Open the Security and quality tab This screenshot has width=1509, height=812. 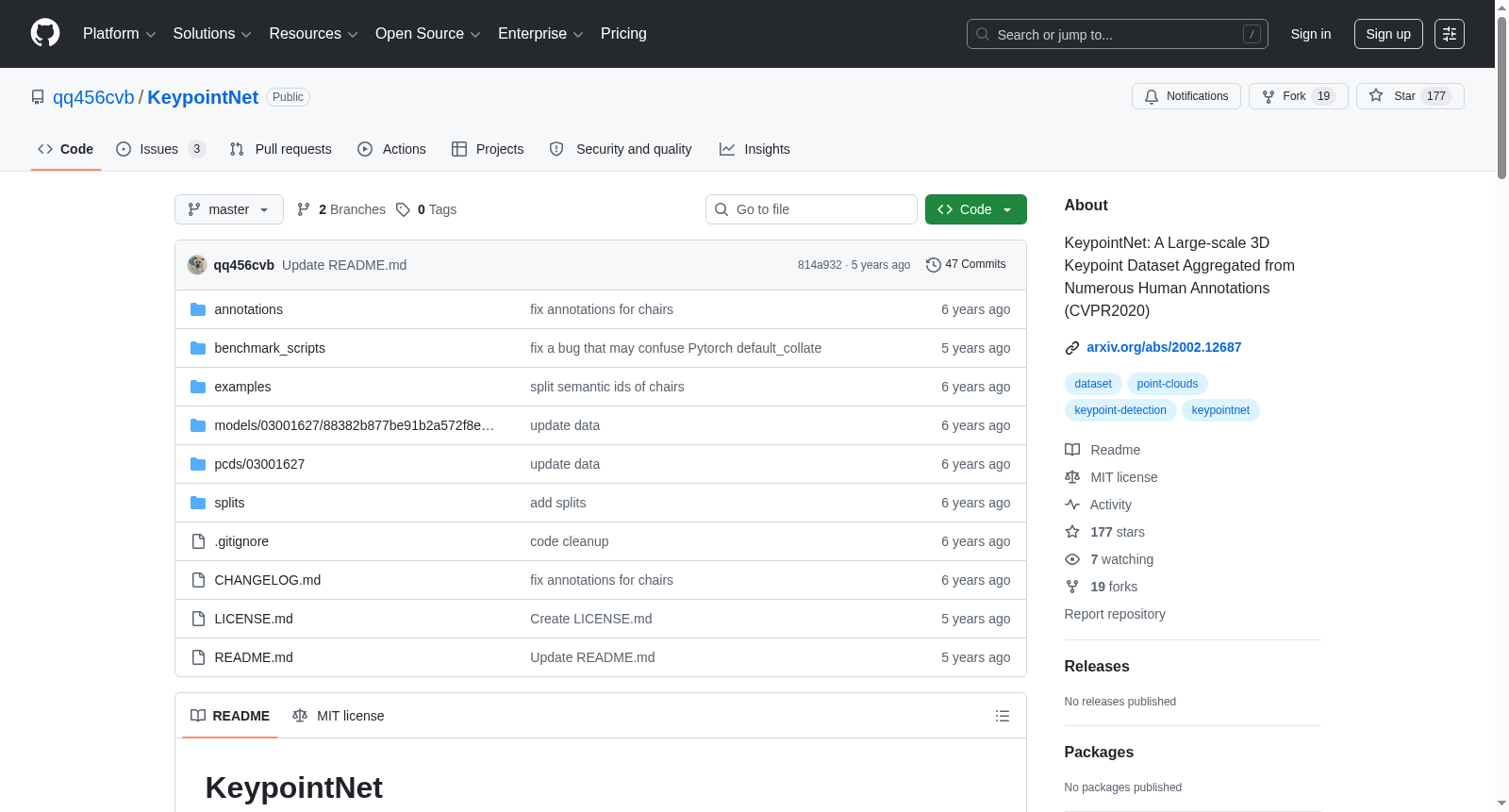click(x=621, y=149)
